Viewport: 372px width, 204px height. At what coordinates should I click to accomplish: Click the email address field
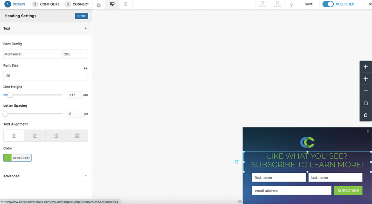coord(292,191)
